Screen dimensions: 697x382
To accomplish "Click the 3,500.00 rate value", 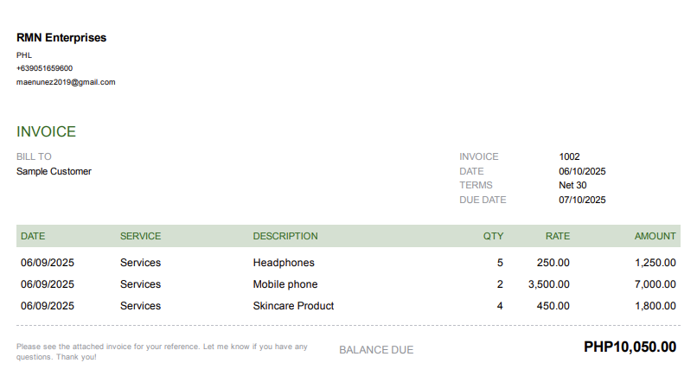I will pyautogui.click(x=548, y=284).
